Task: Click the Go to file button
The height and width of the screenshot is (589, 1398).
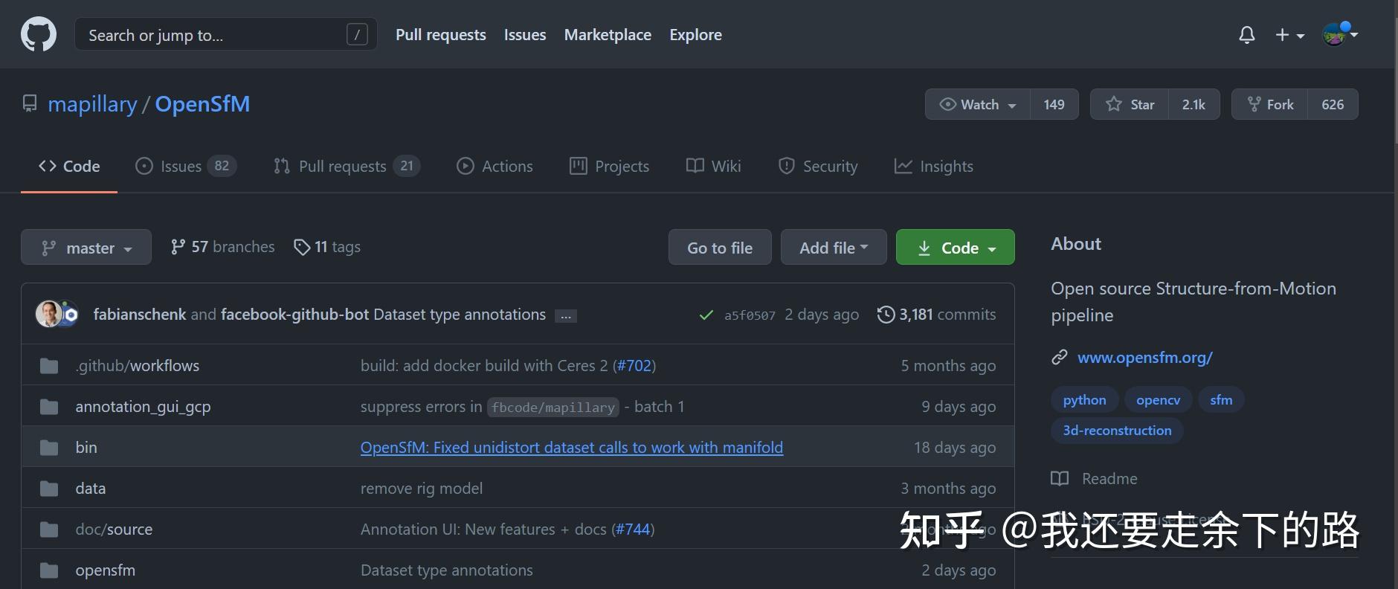Action: point(720,247)
